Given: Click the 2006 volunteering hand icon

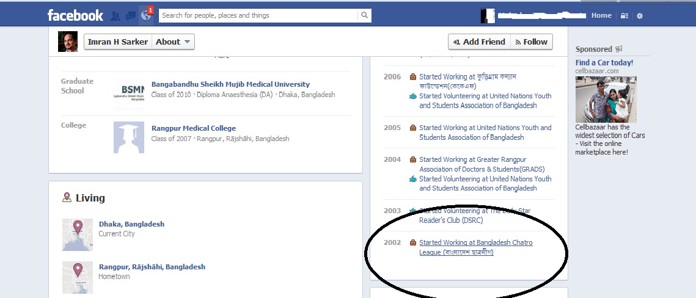Looking at the screenshot, I should tap(413, 96).
